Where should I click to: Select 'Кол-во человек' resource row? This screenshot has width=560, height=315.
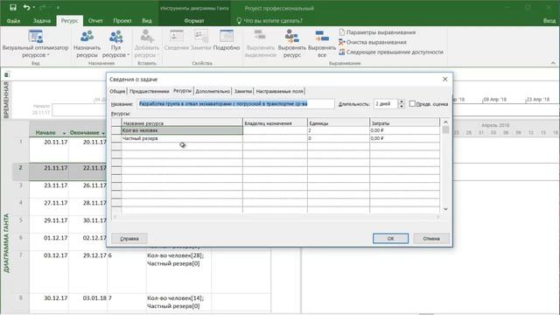point(182,130)
